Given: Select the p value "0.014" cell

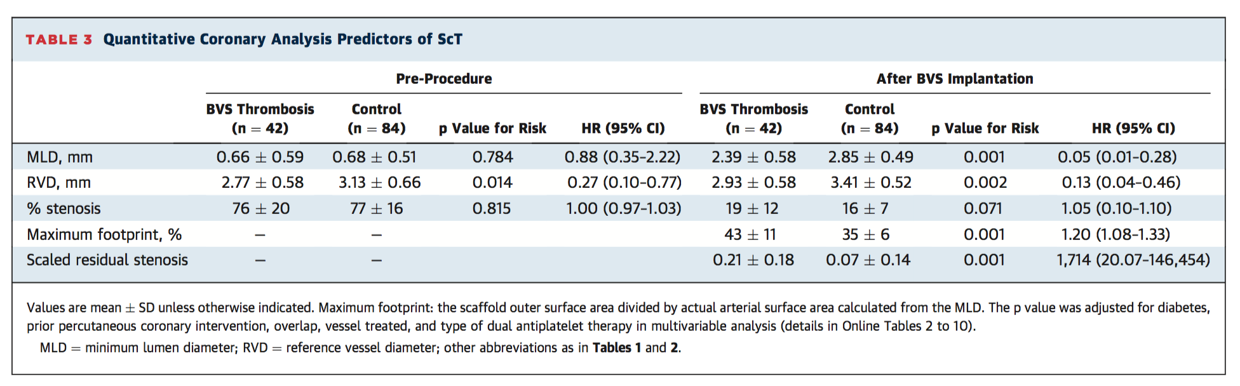Looking at the screenshot, I should [x=492, y=183].
